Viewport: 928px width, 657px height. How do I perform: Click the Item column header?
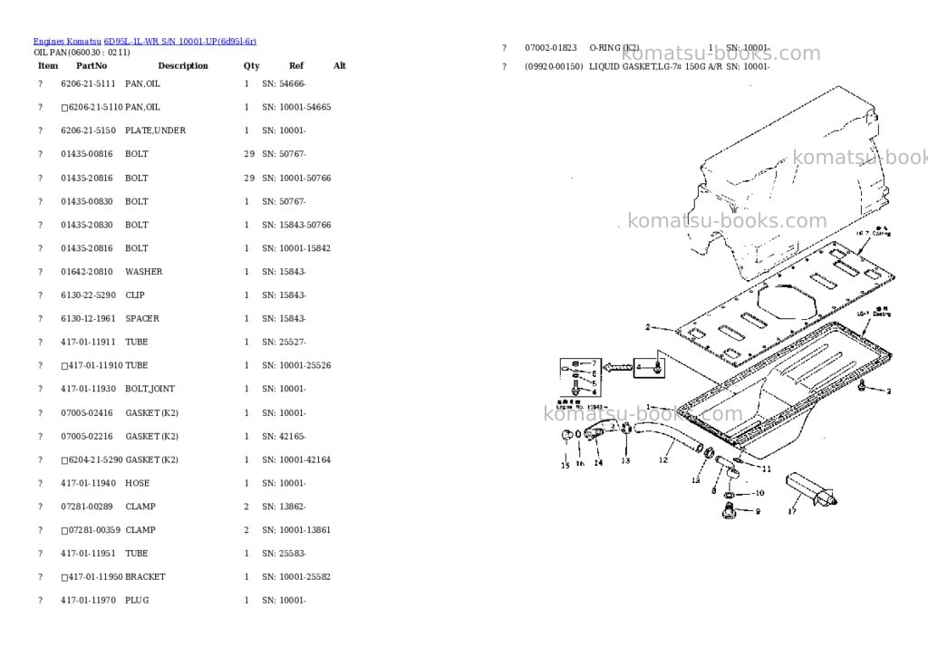tap(48, 65)
